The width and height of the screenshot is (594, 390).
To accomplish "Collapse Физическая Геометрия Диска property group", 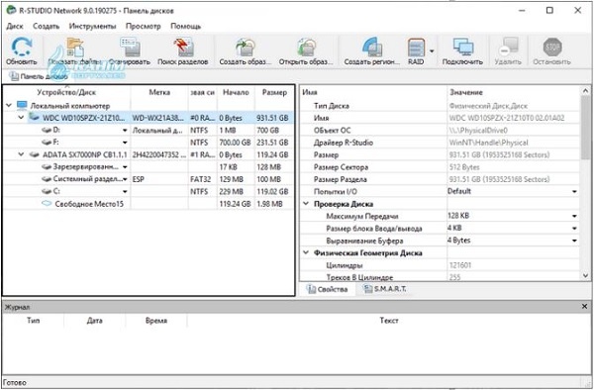I will pos(306,252).
